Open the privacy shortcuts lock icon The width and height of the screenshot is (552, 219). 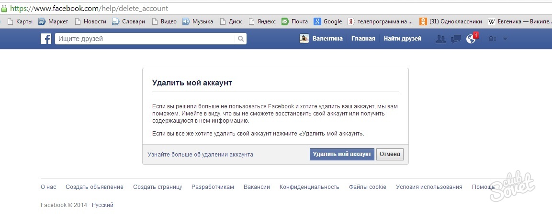tap(492, 39)
